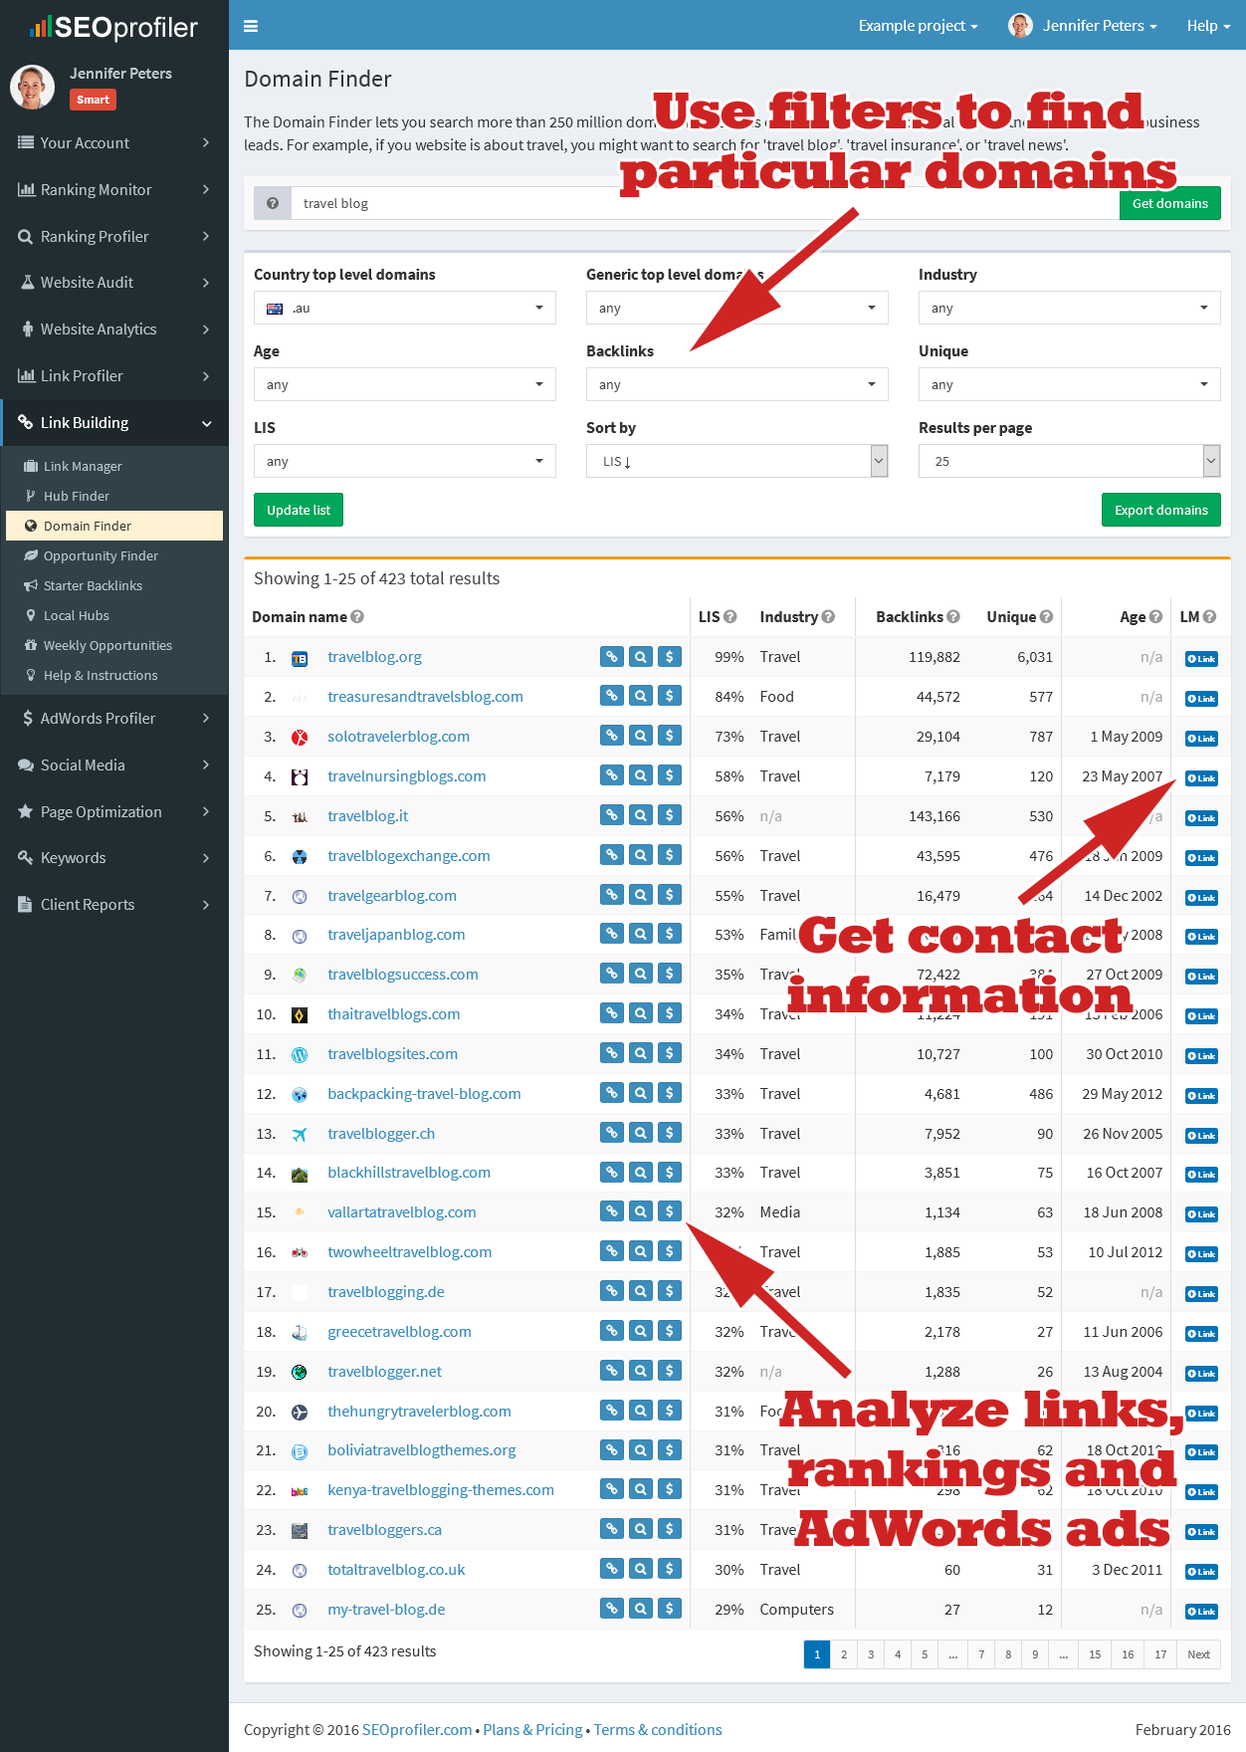Click the help icon next to Backlinks header
The height and width of the screenshot is (1752, 1246).
(x=953, y=617)
